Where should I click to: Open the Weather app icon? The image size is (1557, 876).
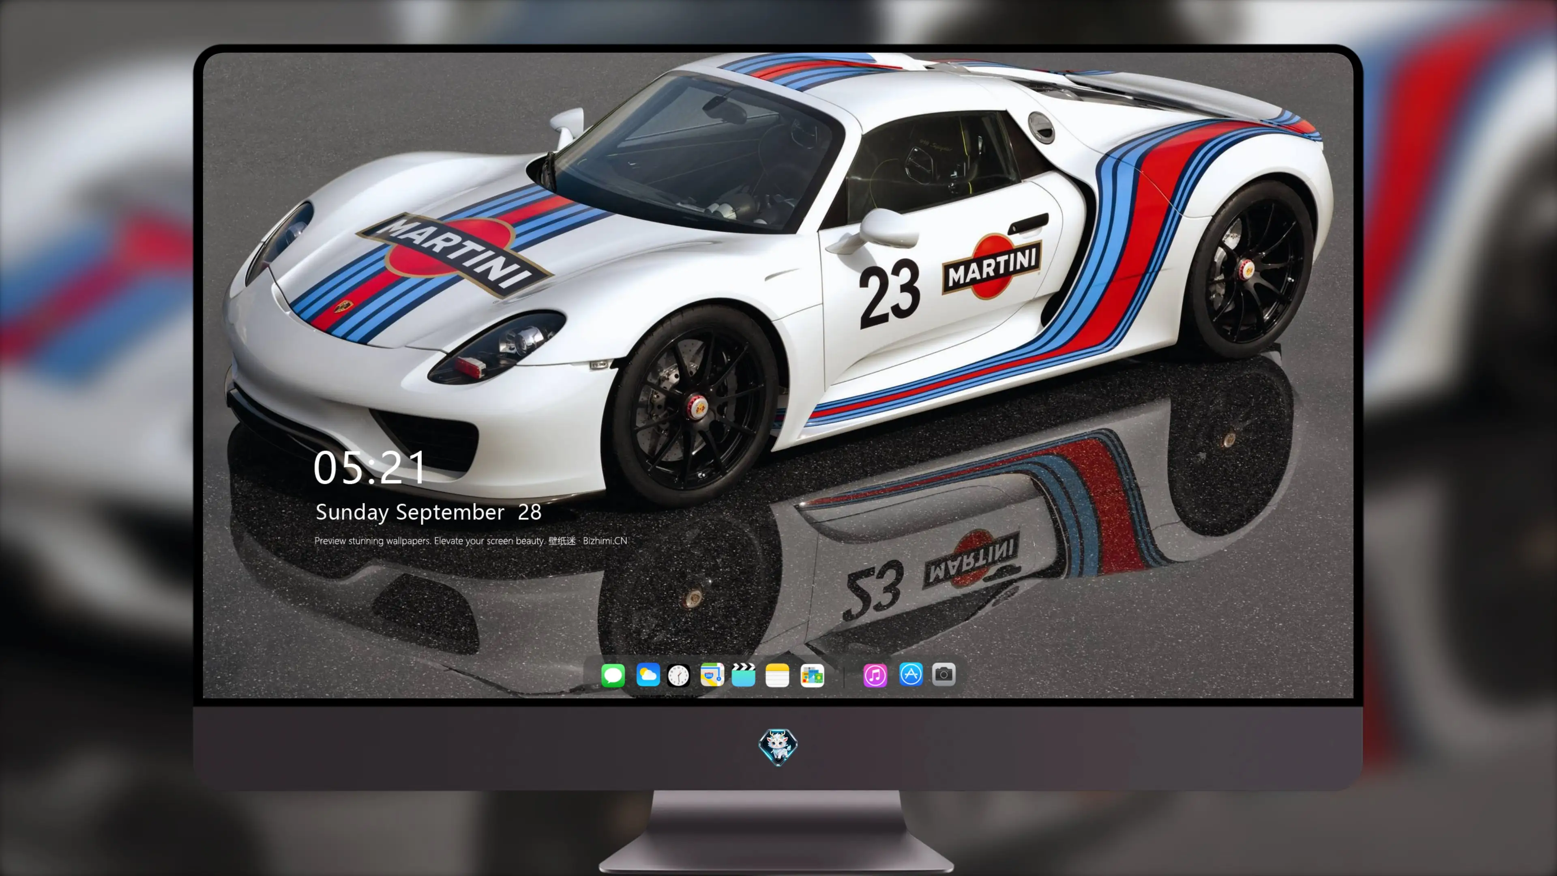(648, 675)
